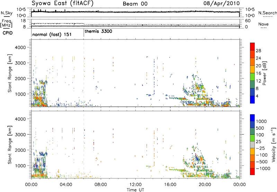277x192 pixels.
Task: Click the "12:00" time axis label
Action: 135,185
